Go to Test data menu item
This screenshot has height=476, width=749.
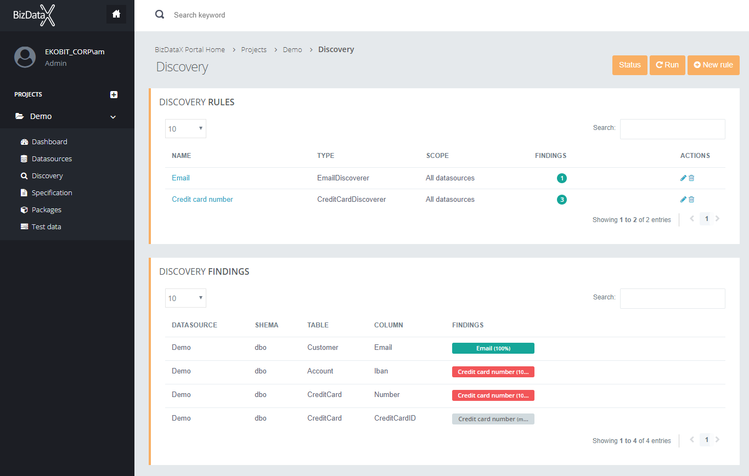click(46, 226)
